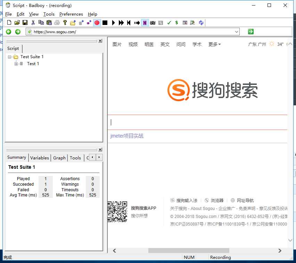Cut selection with the scissors icon
The image size is (296, 263).
[33, 23]
